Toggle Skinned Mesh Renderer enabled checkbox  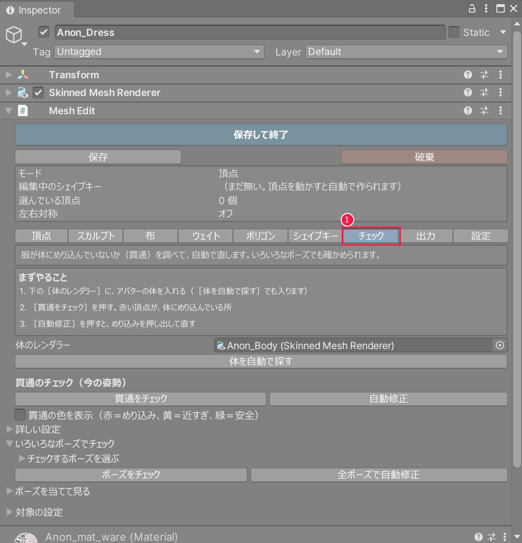pyautogui.click(x=38, y=93)
